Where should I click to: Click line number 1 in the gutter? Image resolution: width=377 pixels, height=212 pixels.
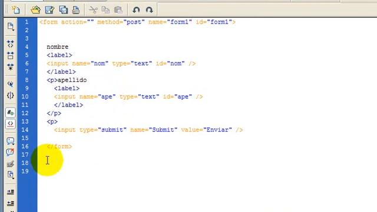[x=27, y=22]
